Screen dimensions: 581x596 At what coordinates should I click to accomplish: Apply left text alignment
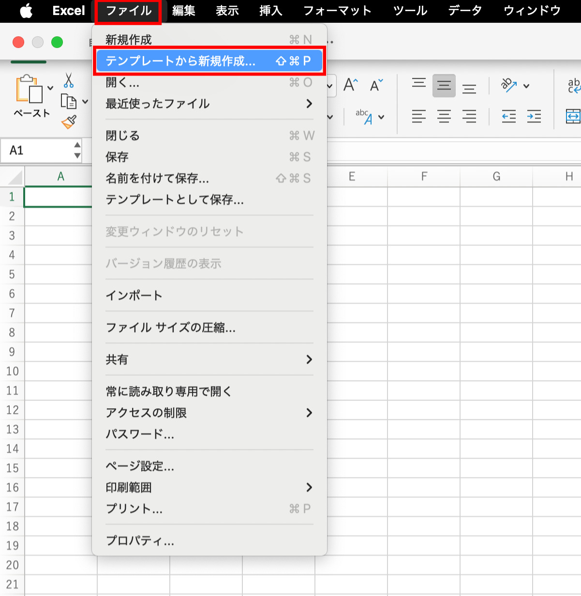418,116
